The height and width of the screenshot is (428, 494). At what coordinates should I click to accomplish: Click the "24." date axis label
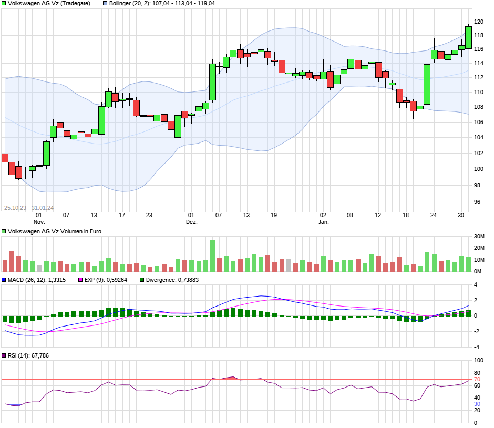click(434, 215)
